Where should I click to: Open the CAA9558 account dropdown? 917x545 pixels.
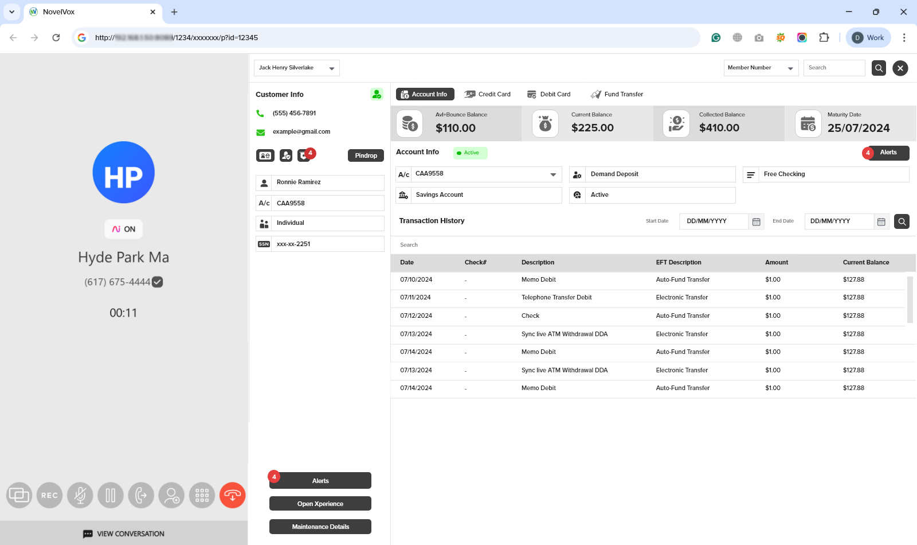click(552, 174)
